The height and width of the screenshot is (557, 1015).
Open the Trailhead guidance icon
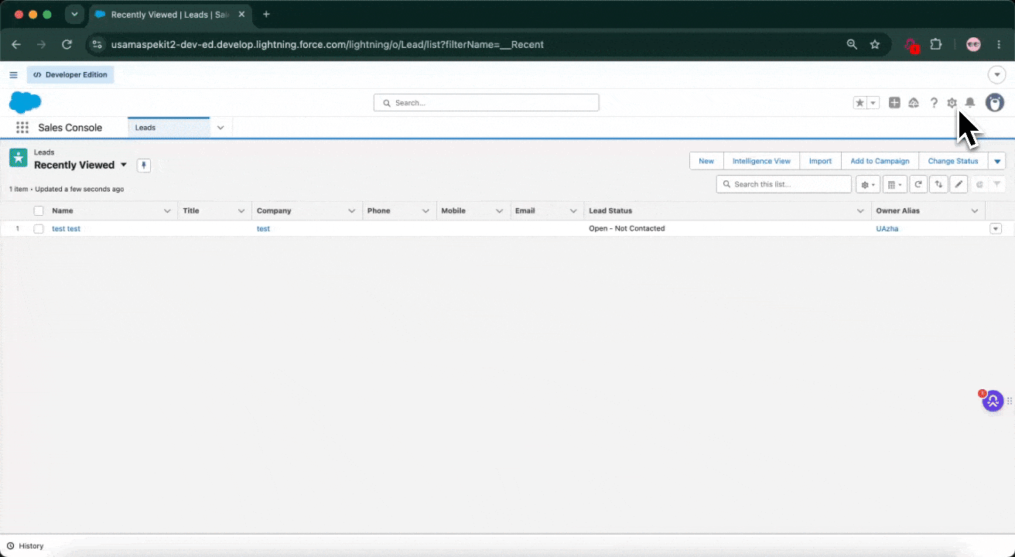tap(914, 103)
